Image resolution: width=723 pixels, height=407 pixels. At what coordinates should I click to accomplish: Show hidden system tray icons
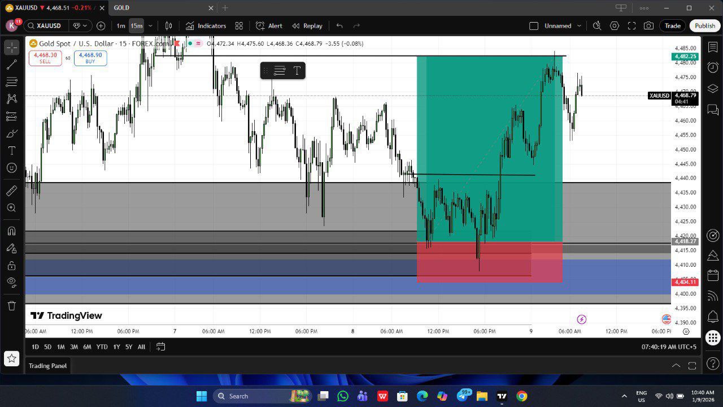coord(624,396)
